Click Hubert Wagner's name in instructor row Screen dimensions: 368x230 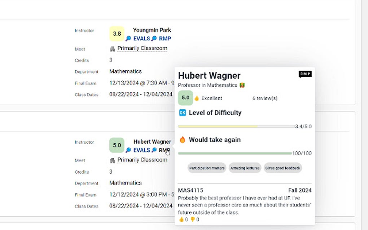(152, 142)
